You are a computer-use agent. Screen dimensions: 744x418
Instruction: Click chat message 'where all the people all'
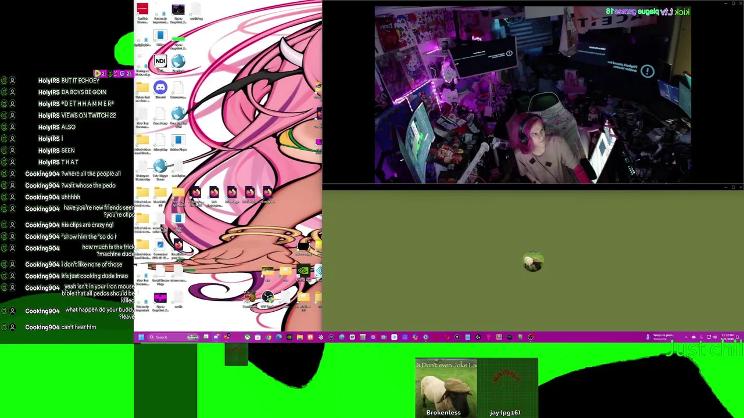pos(91,174)
